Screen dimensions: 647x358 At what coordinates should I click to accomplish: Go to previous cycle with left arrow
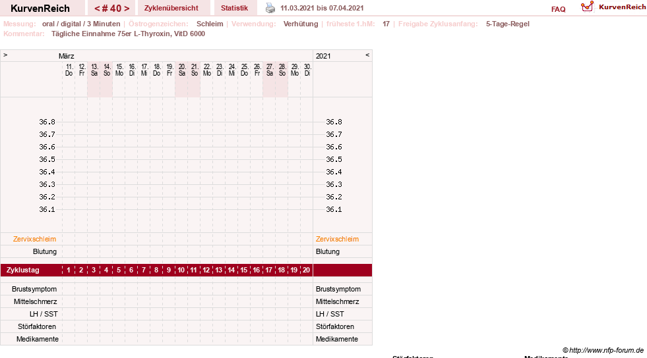click(97, 9)
